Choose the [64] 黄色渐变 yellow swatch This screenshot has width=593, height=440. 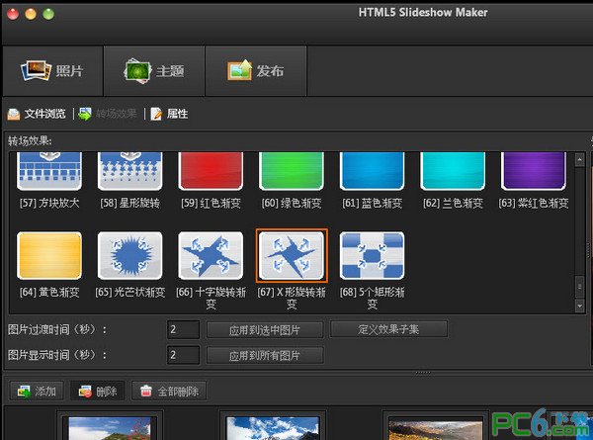[49, 255]
